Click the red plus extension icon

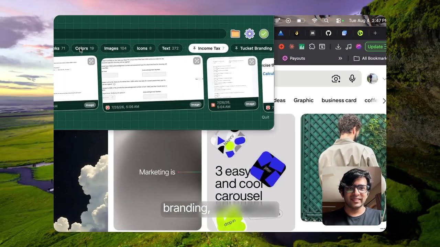tap(281, 47)
